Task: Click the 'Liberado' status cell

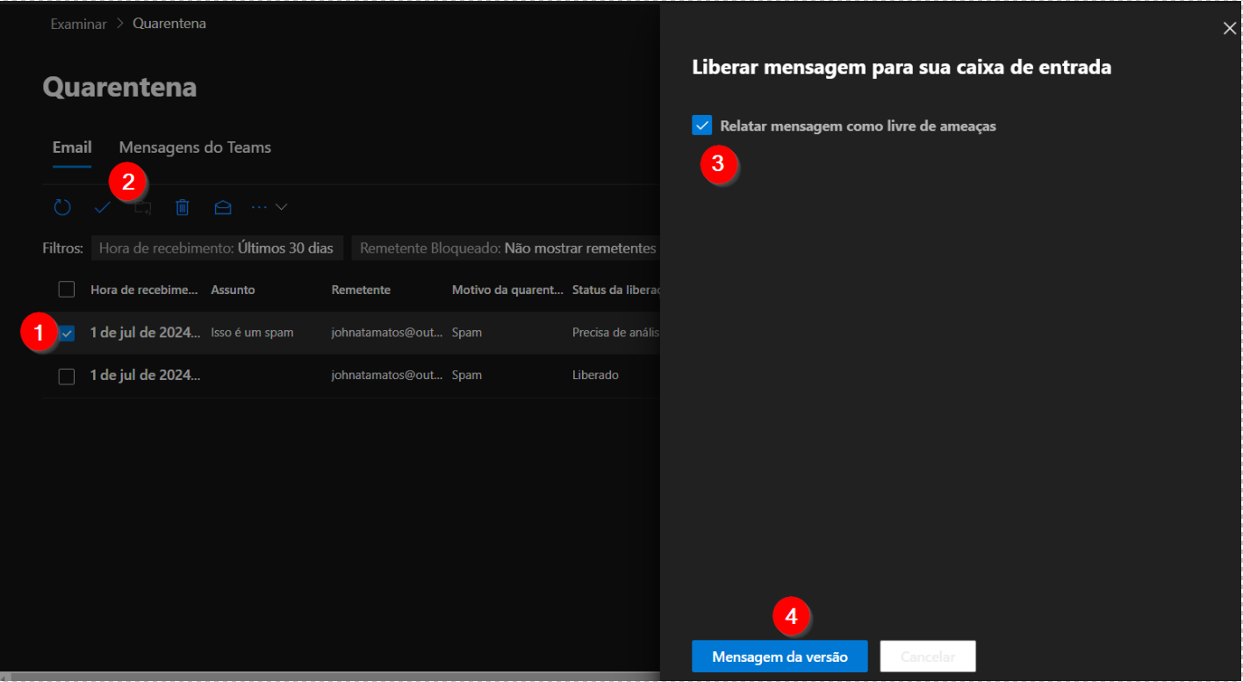Action: tap(595, 375)
